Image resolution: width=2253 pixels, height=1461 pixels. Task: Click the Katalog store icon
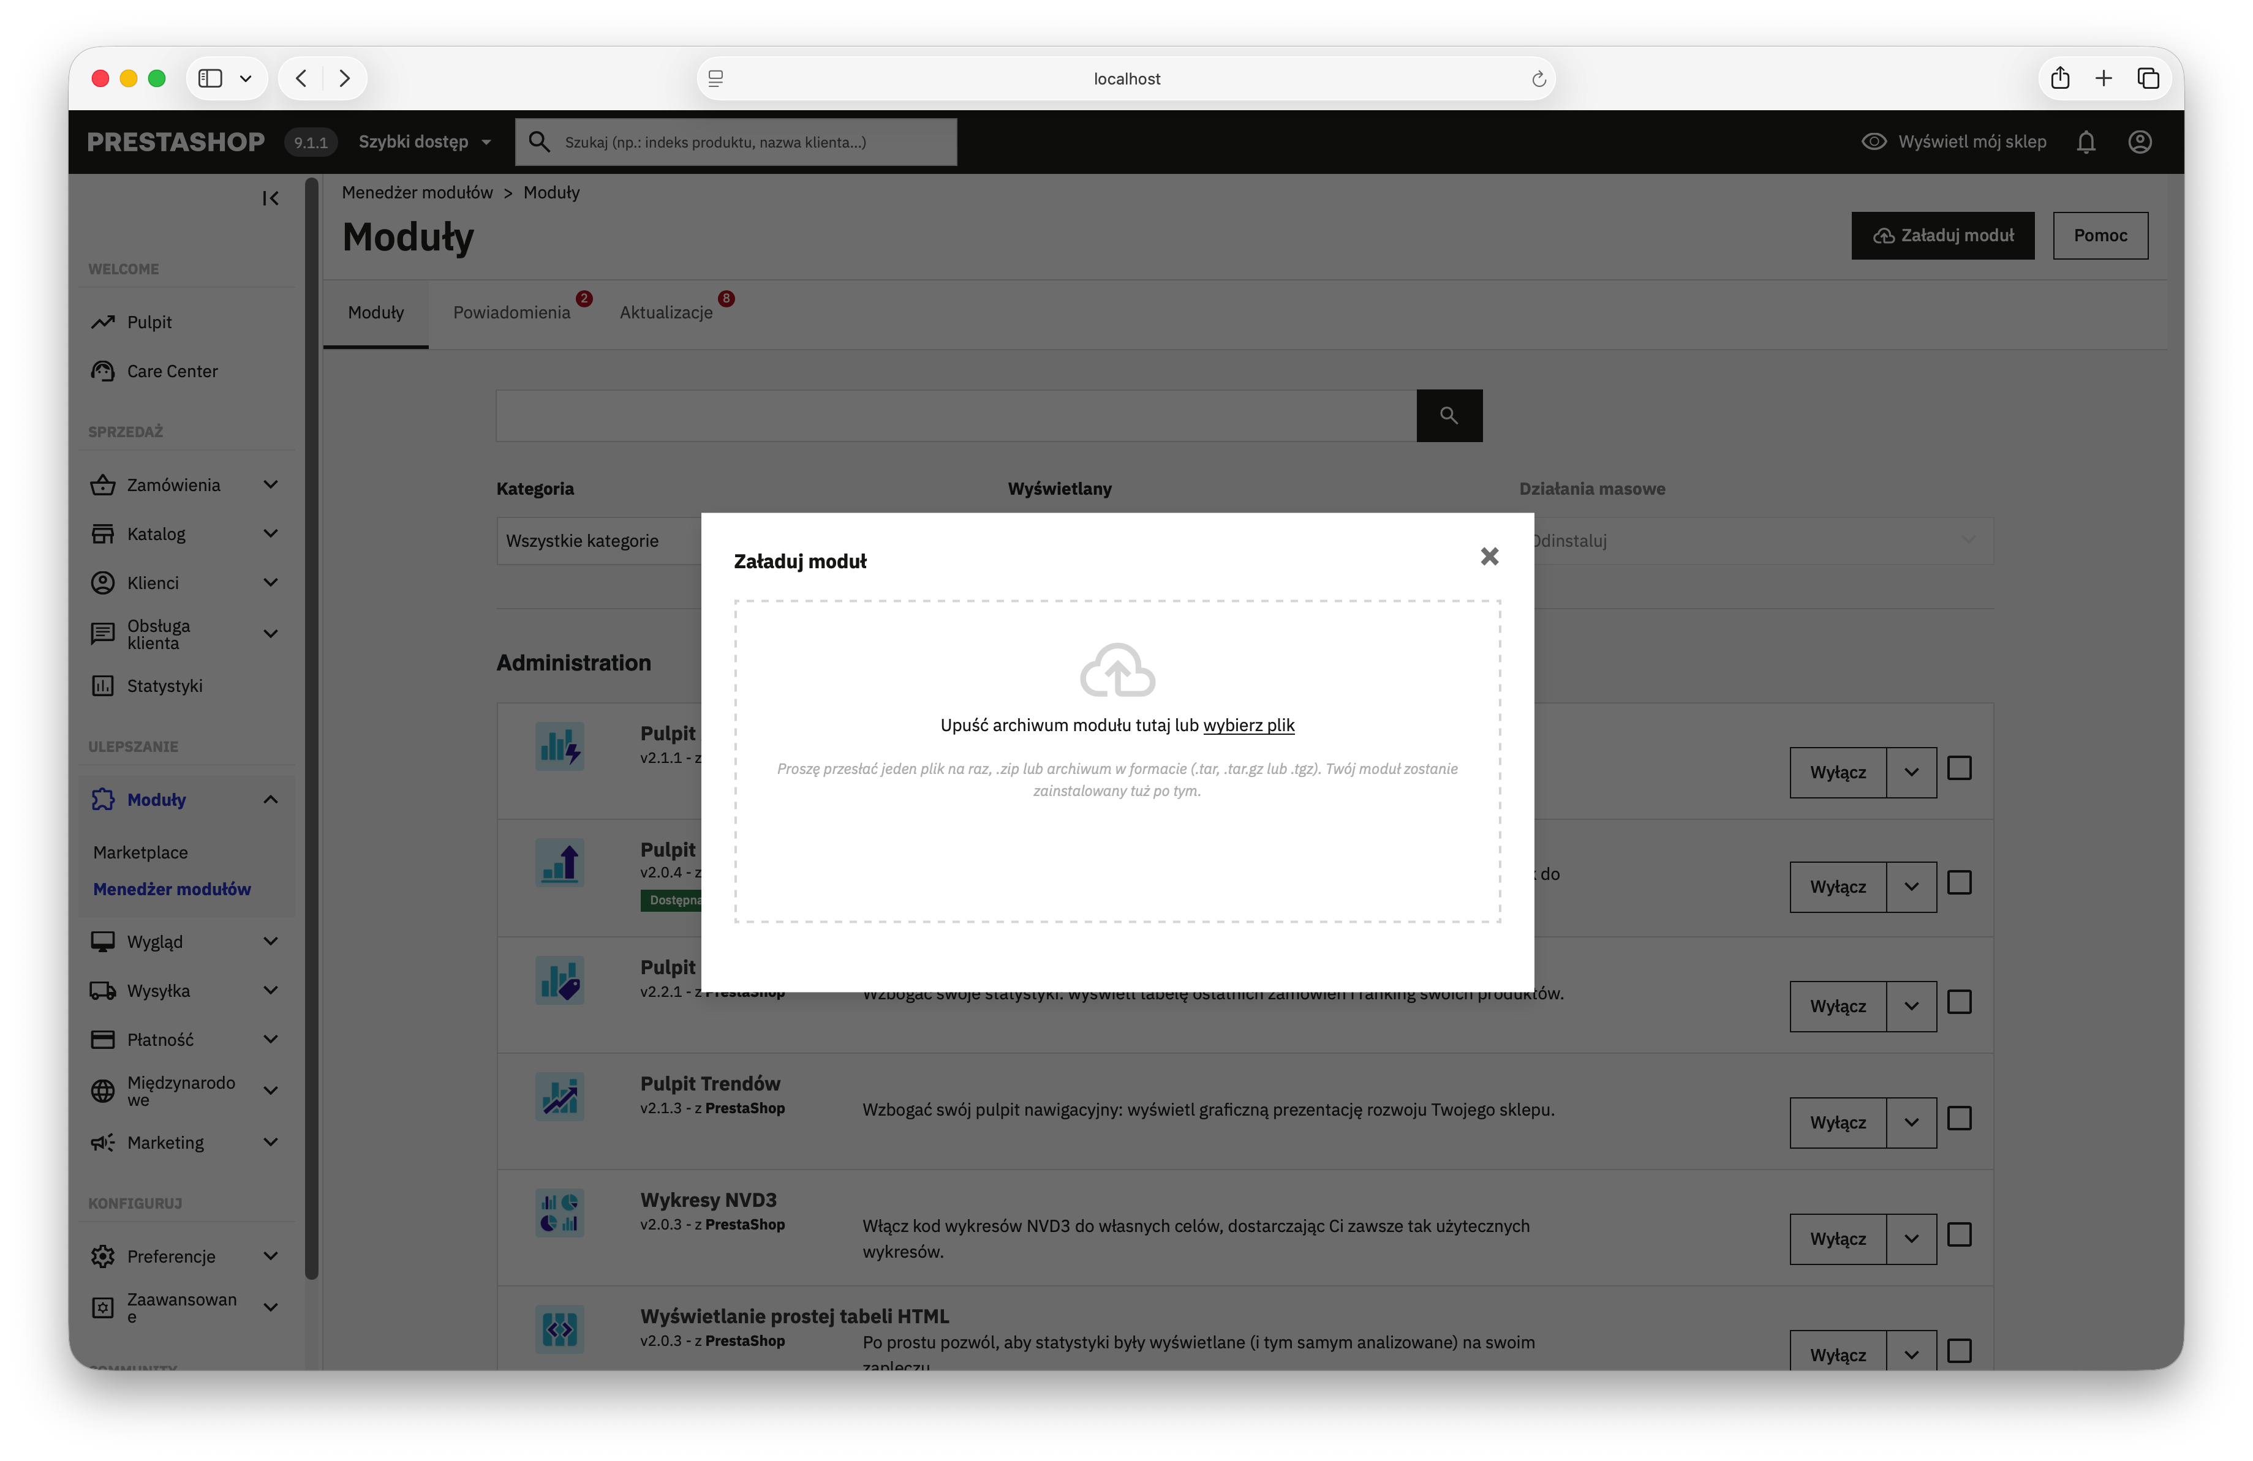(x=103, y=534)
